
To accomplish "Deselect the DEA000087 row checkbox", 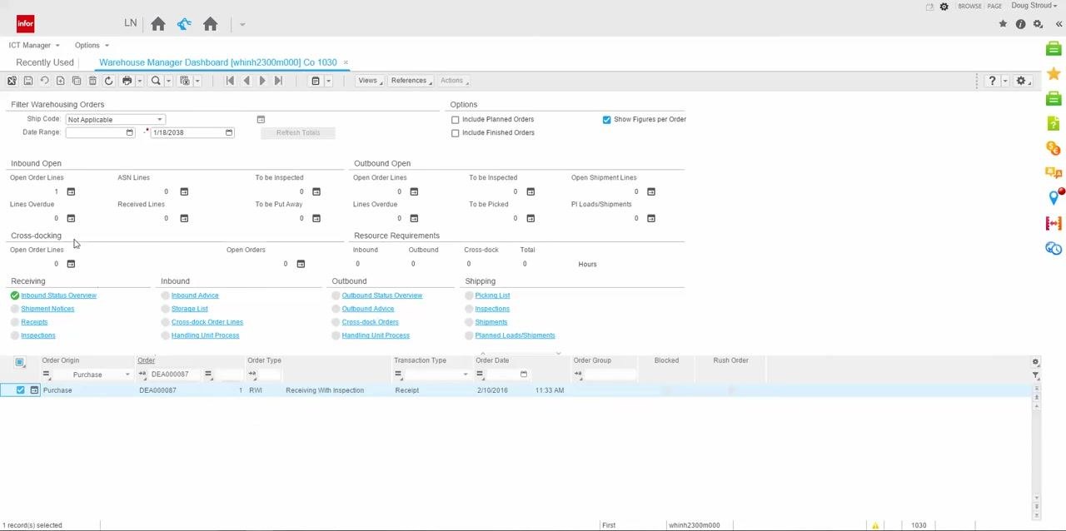I will (20, 390).
